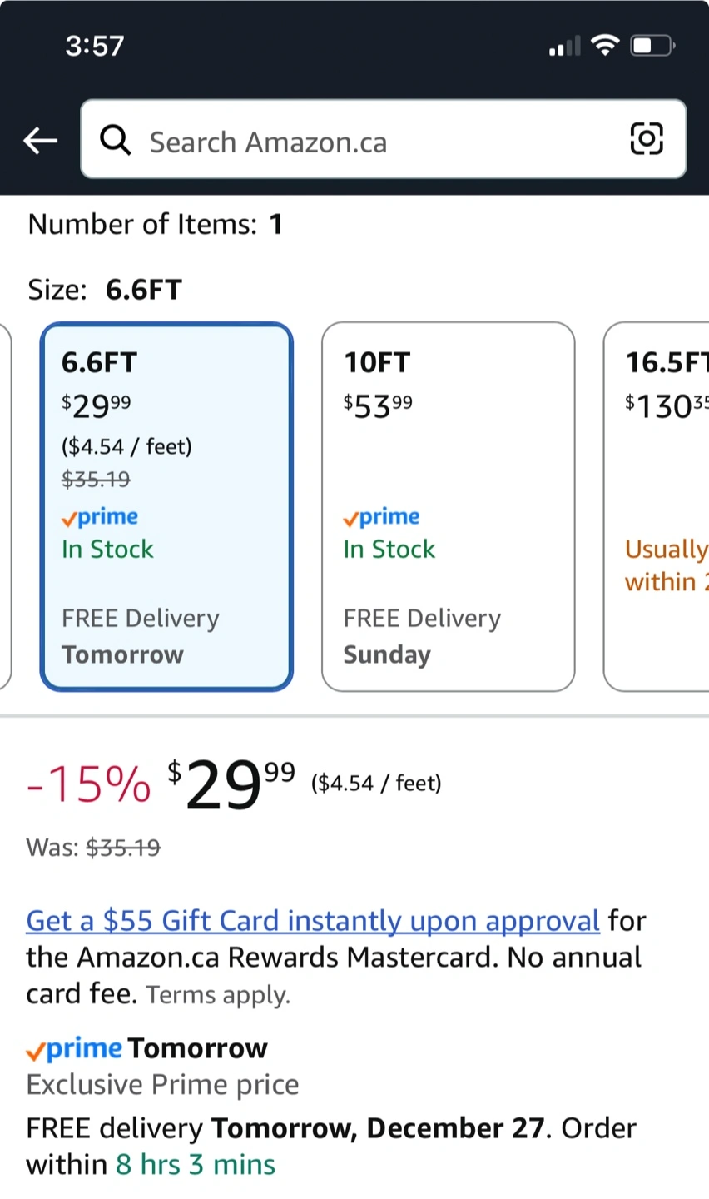Tap the -15% discount badge
The width and height of the screenshot is (709, 1199).
pyautogui.click(x=88, y=784)
